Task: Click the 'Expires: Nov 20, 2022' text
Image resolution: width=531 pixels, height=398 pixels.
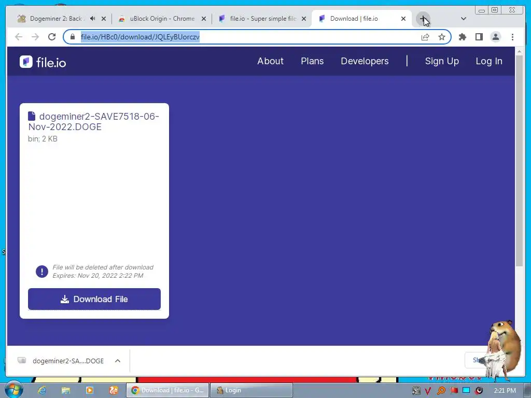Action: (x=98, y=276)
